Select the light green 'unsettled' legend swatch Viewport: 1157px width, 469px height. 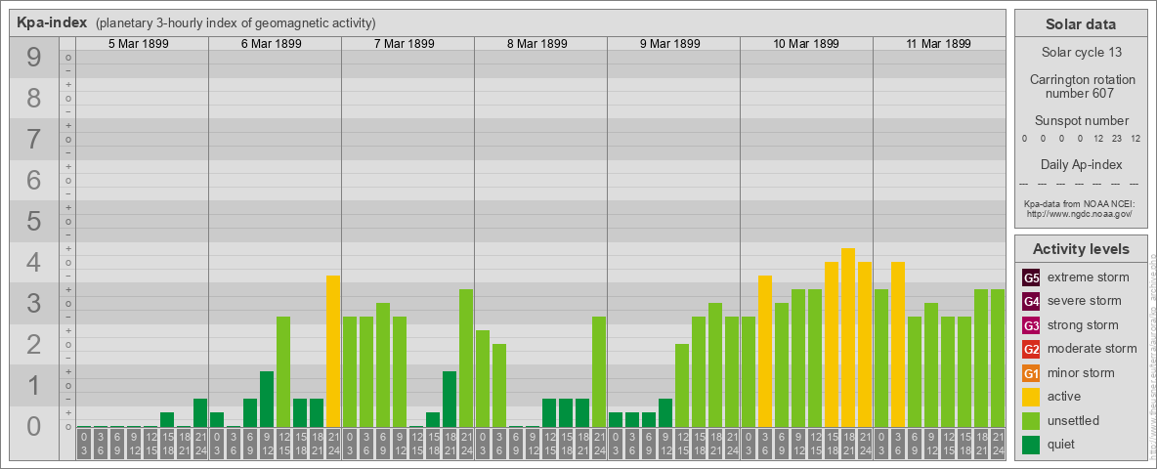click(x=1031, y=420)
